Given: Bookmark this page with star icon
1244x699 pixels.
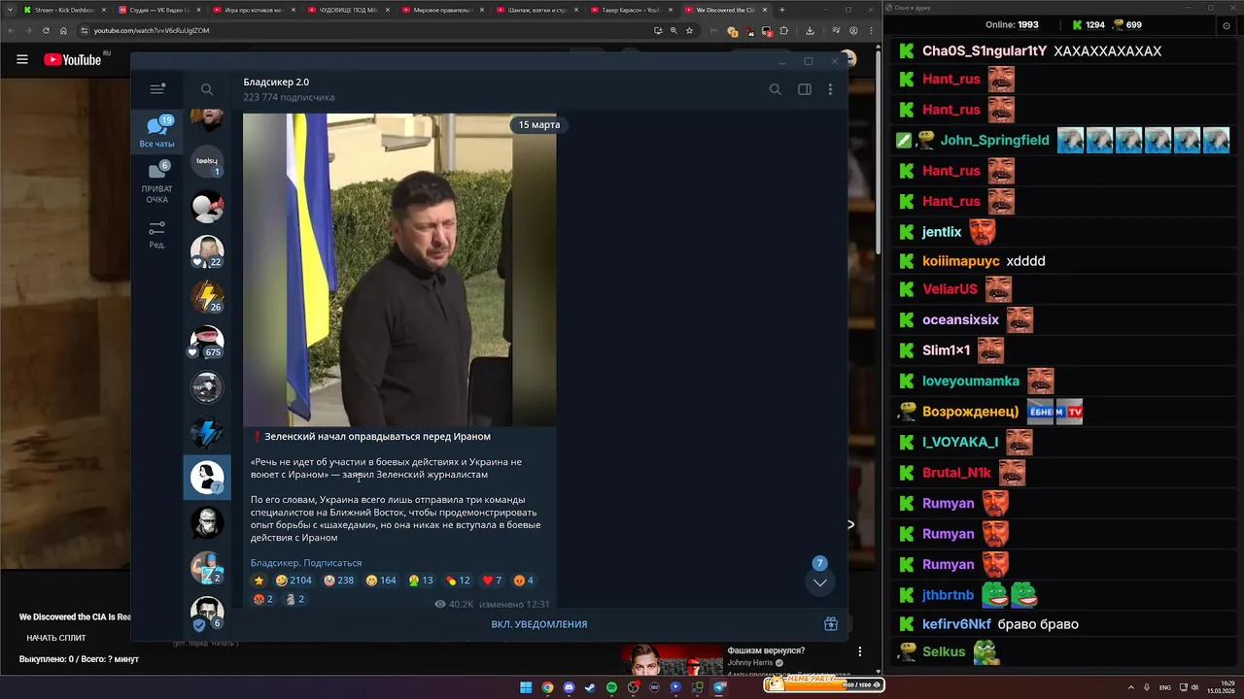Looking at the screenshot, I should point(689,30).
